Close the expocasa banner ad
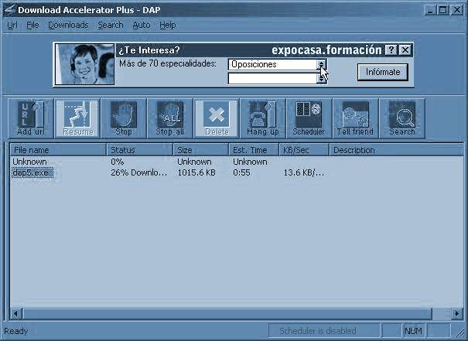The width and height of the screenshot is (468, 341). (405, 49)
